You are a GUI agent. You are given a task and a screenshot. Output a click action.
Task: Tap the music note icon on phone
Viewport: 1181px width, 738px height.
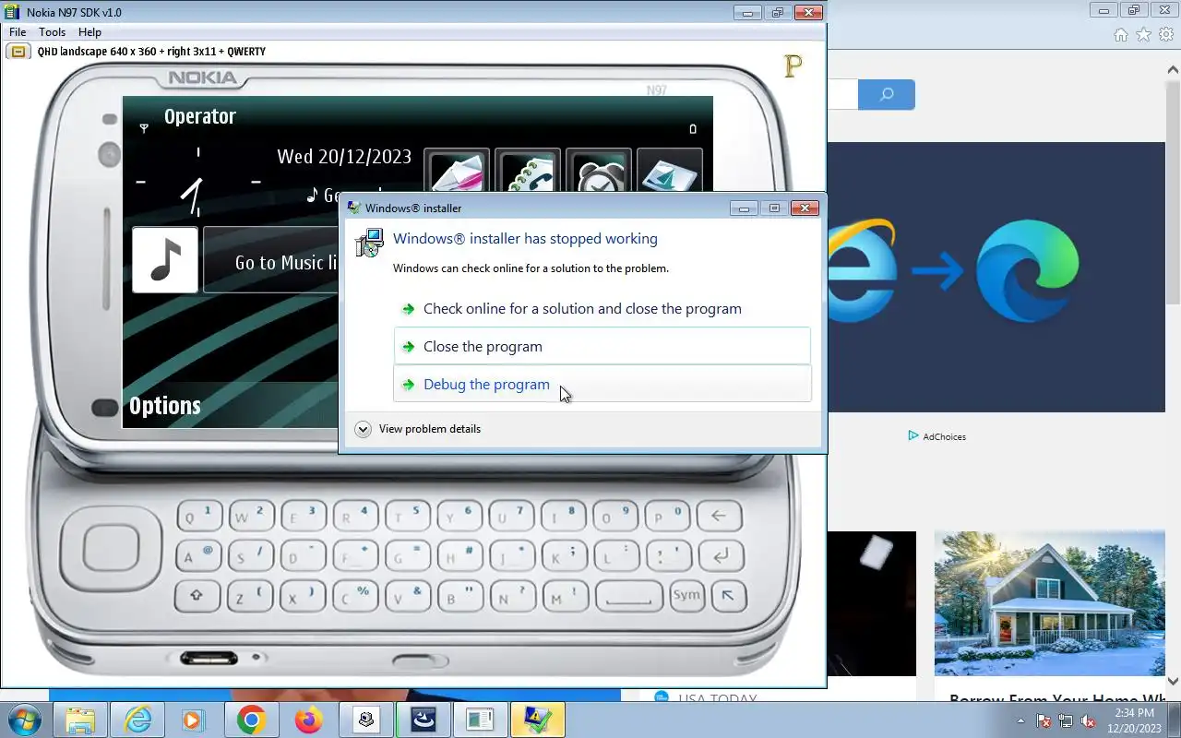(165, 260)
